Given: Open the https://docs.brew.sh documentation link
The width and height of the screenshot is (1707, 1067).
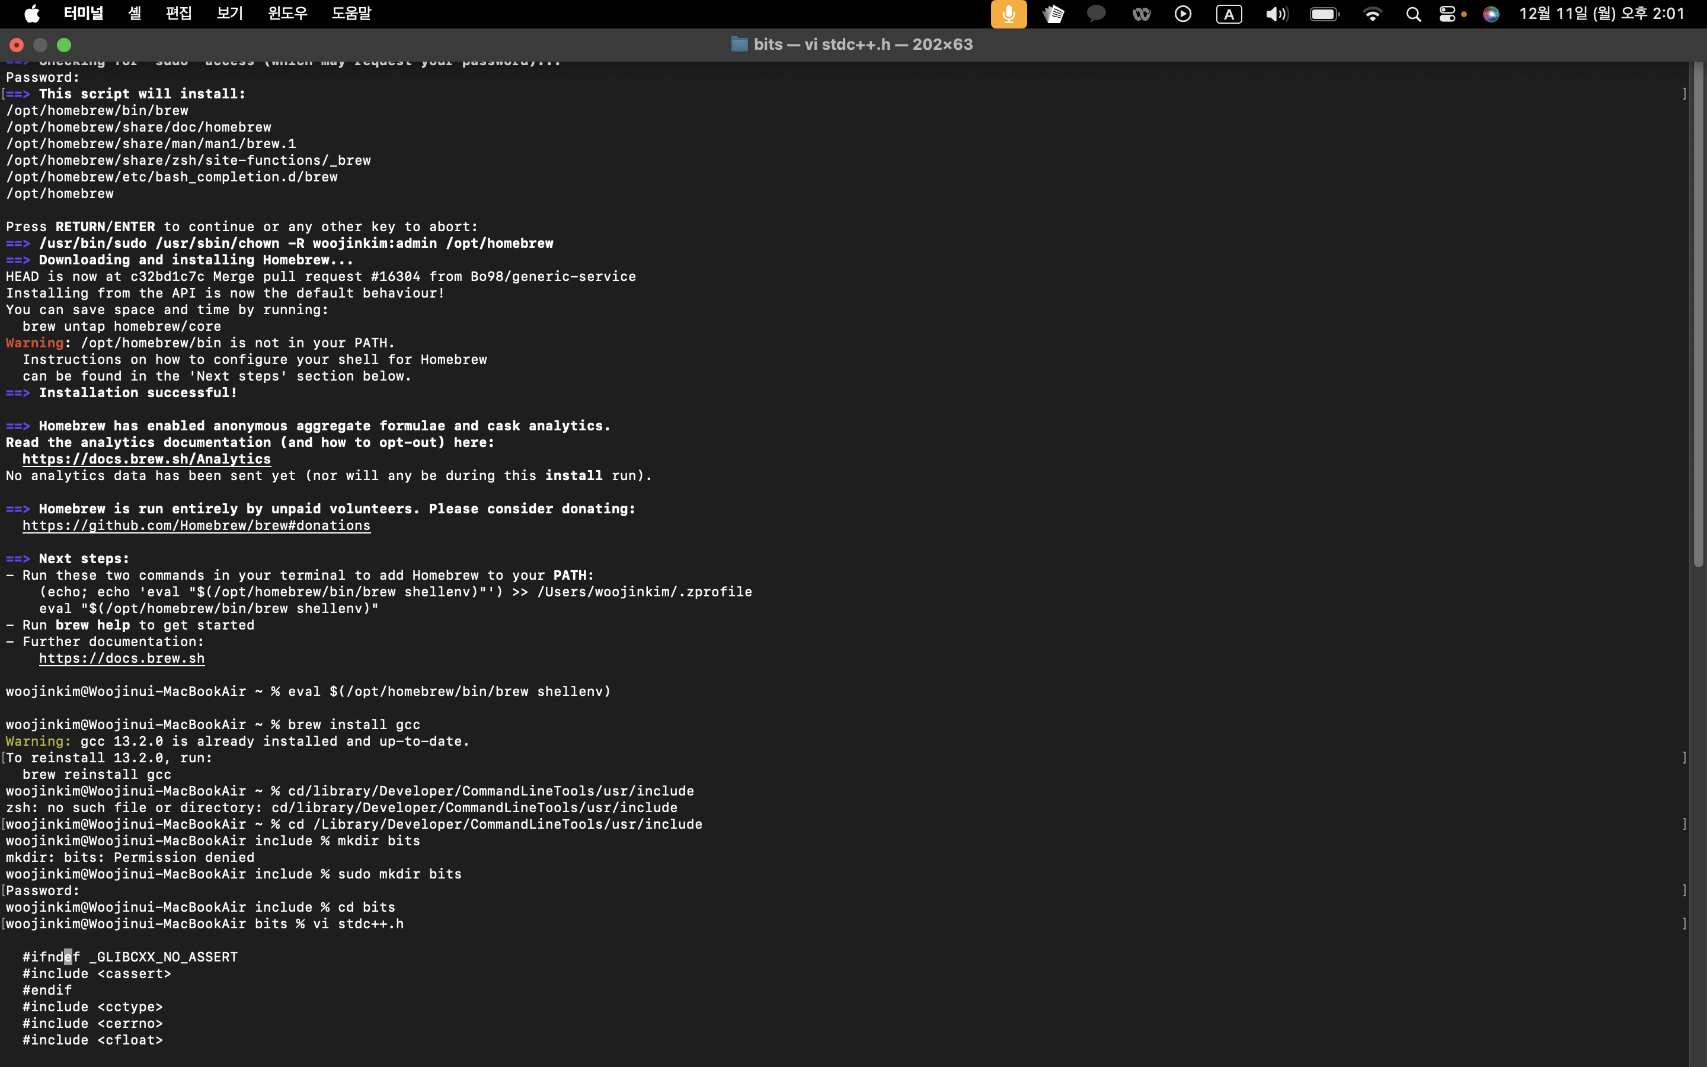Looking at the screenshot, I should click(x=122, y=658).
